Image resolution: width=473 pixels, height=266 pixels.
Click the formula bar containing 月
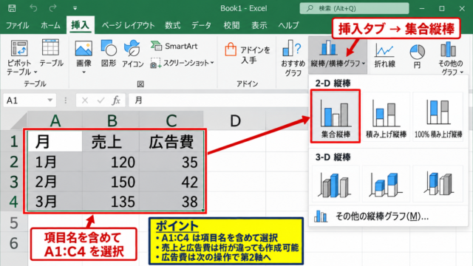(219, 100)
